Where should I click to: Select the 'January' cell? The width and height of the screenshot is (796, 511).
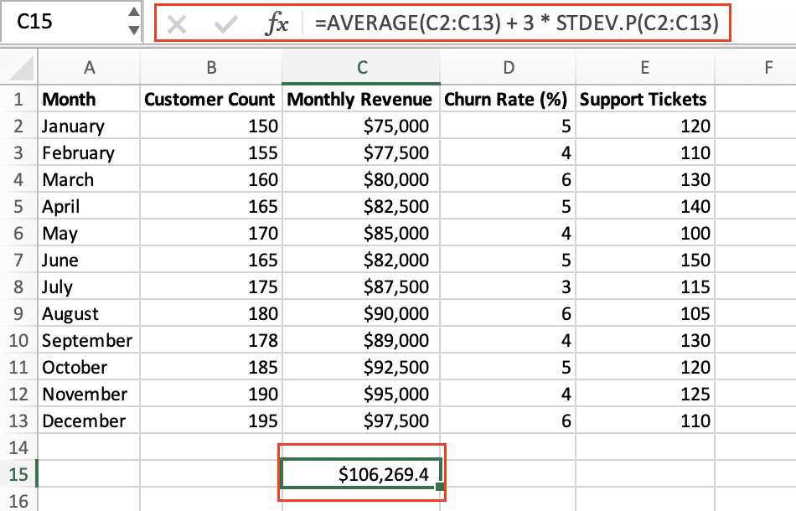click(x=89, y=126)
